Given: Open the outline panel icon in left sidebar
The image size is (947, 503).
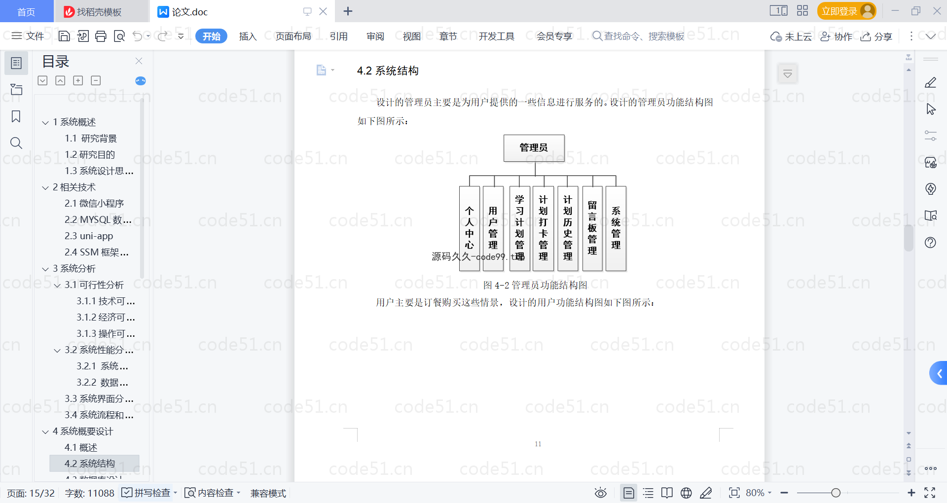Looking at the screenshot, I should [x=16, y=63].
